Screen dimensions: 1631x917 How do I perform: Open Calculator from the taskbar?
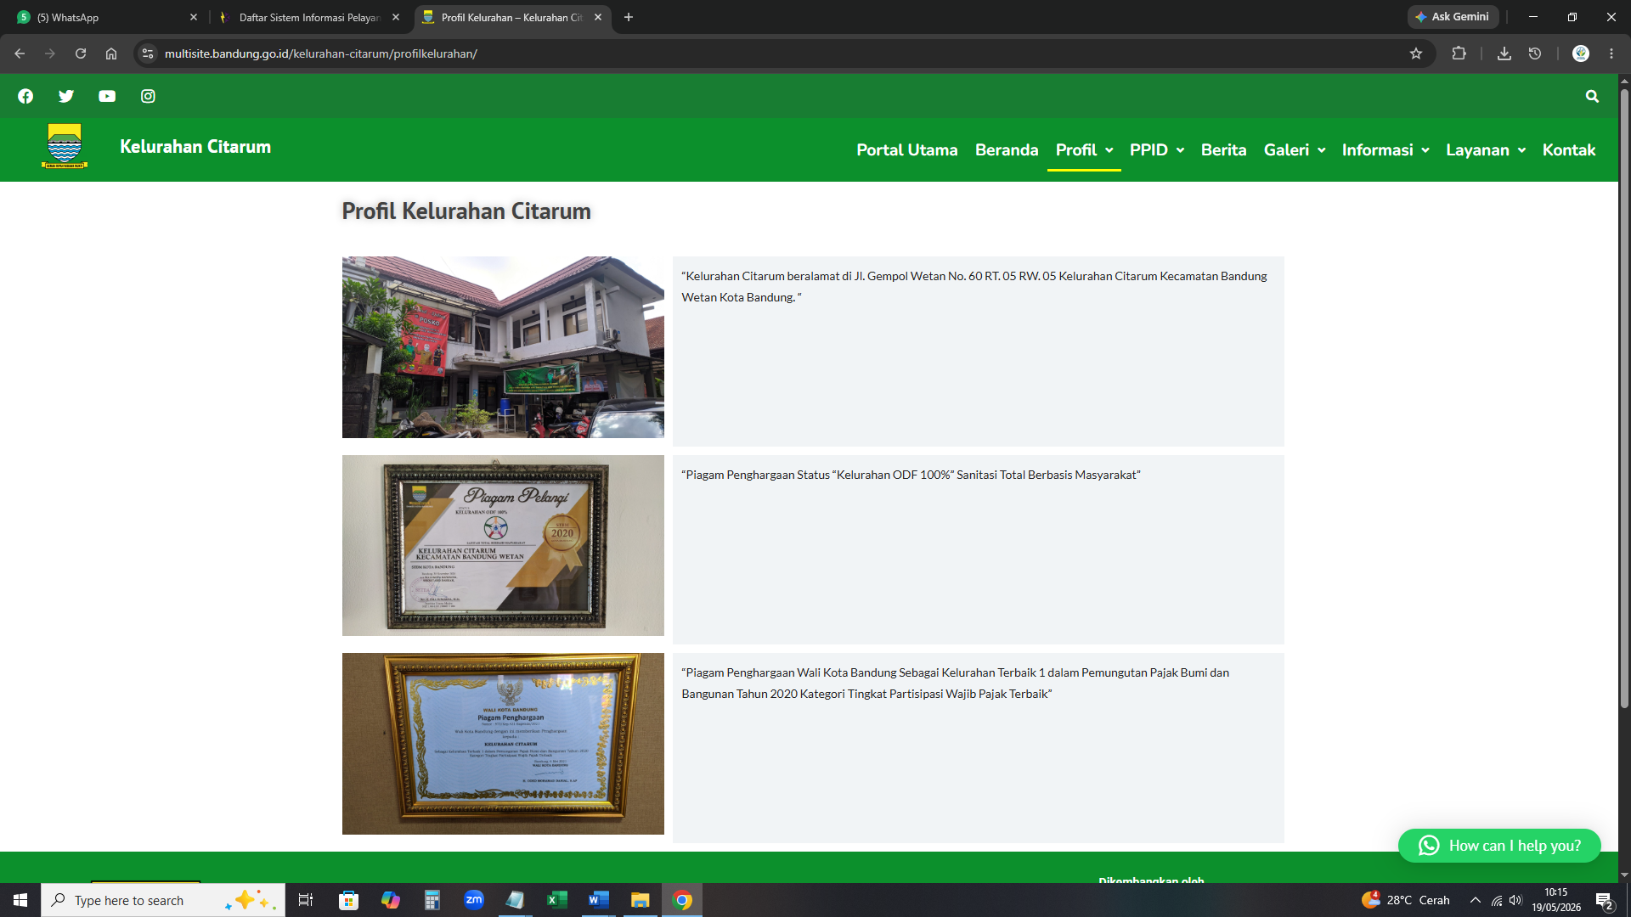(x=432, y=900)
